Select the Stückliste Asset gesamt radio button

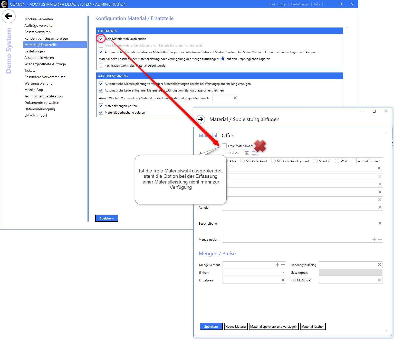coord(273,161)
